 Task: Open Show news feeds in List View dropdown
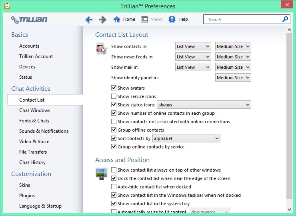point(193,57)
